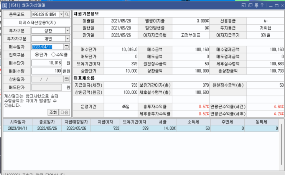285x175 pixels.
Task: Click the 발행이자율 value 3.000%
Action: coord(203,21)
